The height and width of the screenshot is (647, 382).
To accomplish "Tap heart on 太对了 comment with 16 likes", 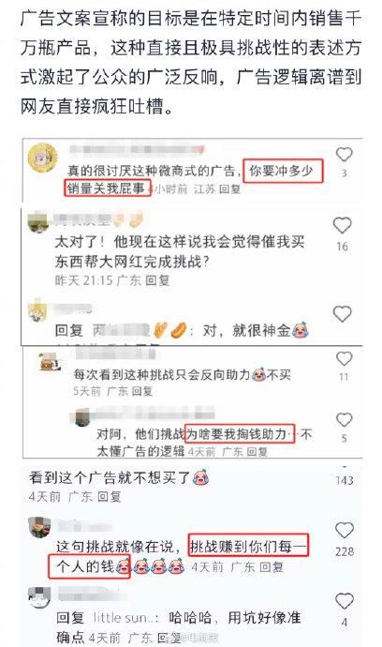I will 342,225.
